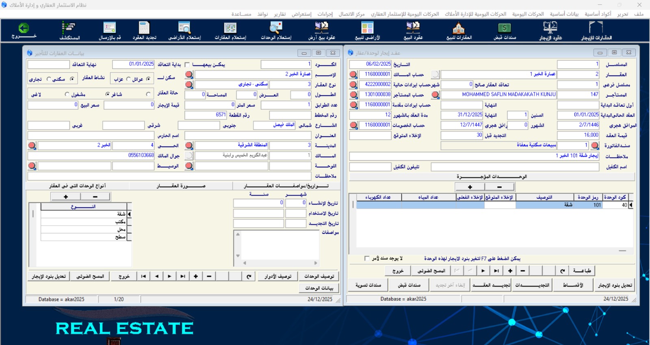This screenshot has height=345, width=650.
Task: Open the بيانات أساسية basic data menu
Action: [x=564, y=14]
